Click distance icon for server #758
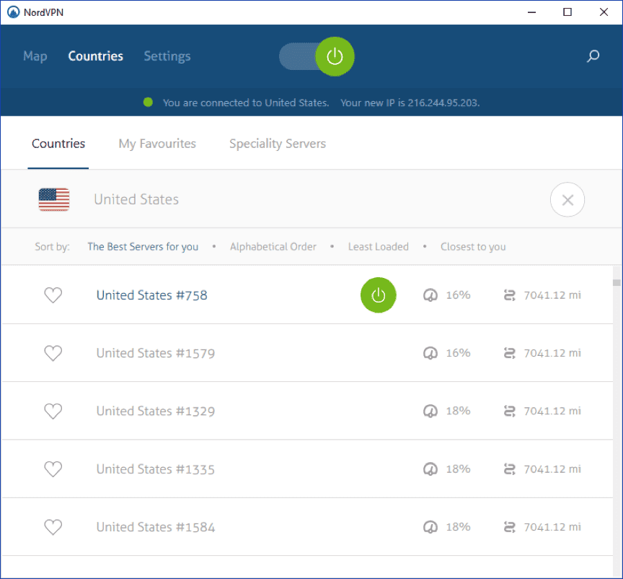The image size is (623, 579). [x=509, y=295]
